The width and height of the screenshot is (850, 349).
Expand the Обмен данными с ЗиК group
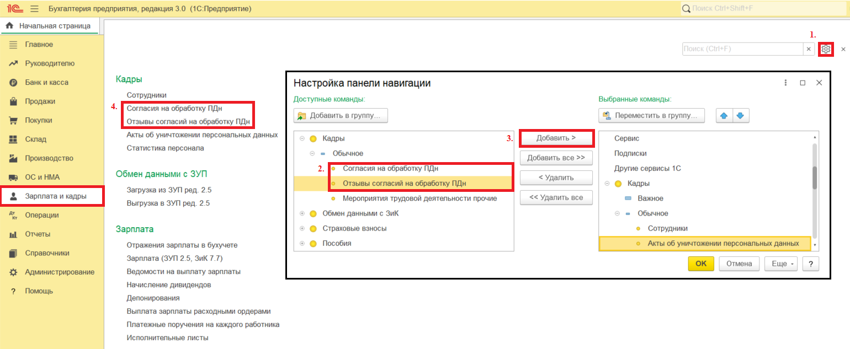tap(302, 213)
